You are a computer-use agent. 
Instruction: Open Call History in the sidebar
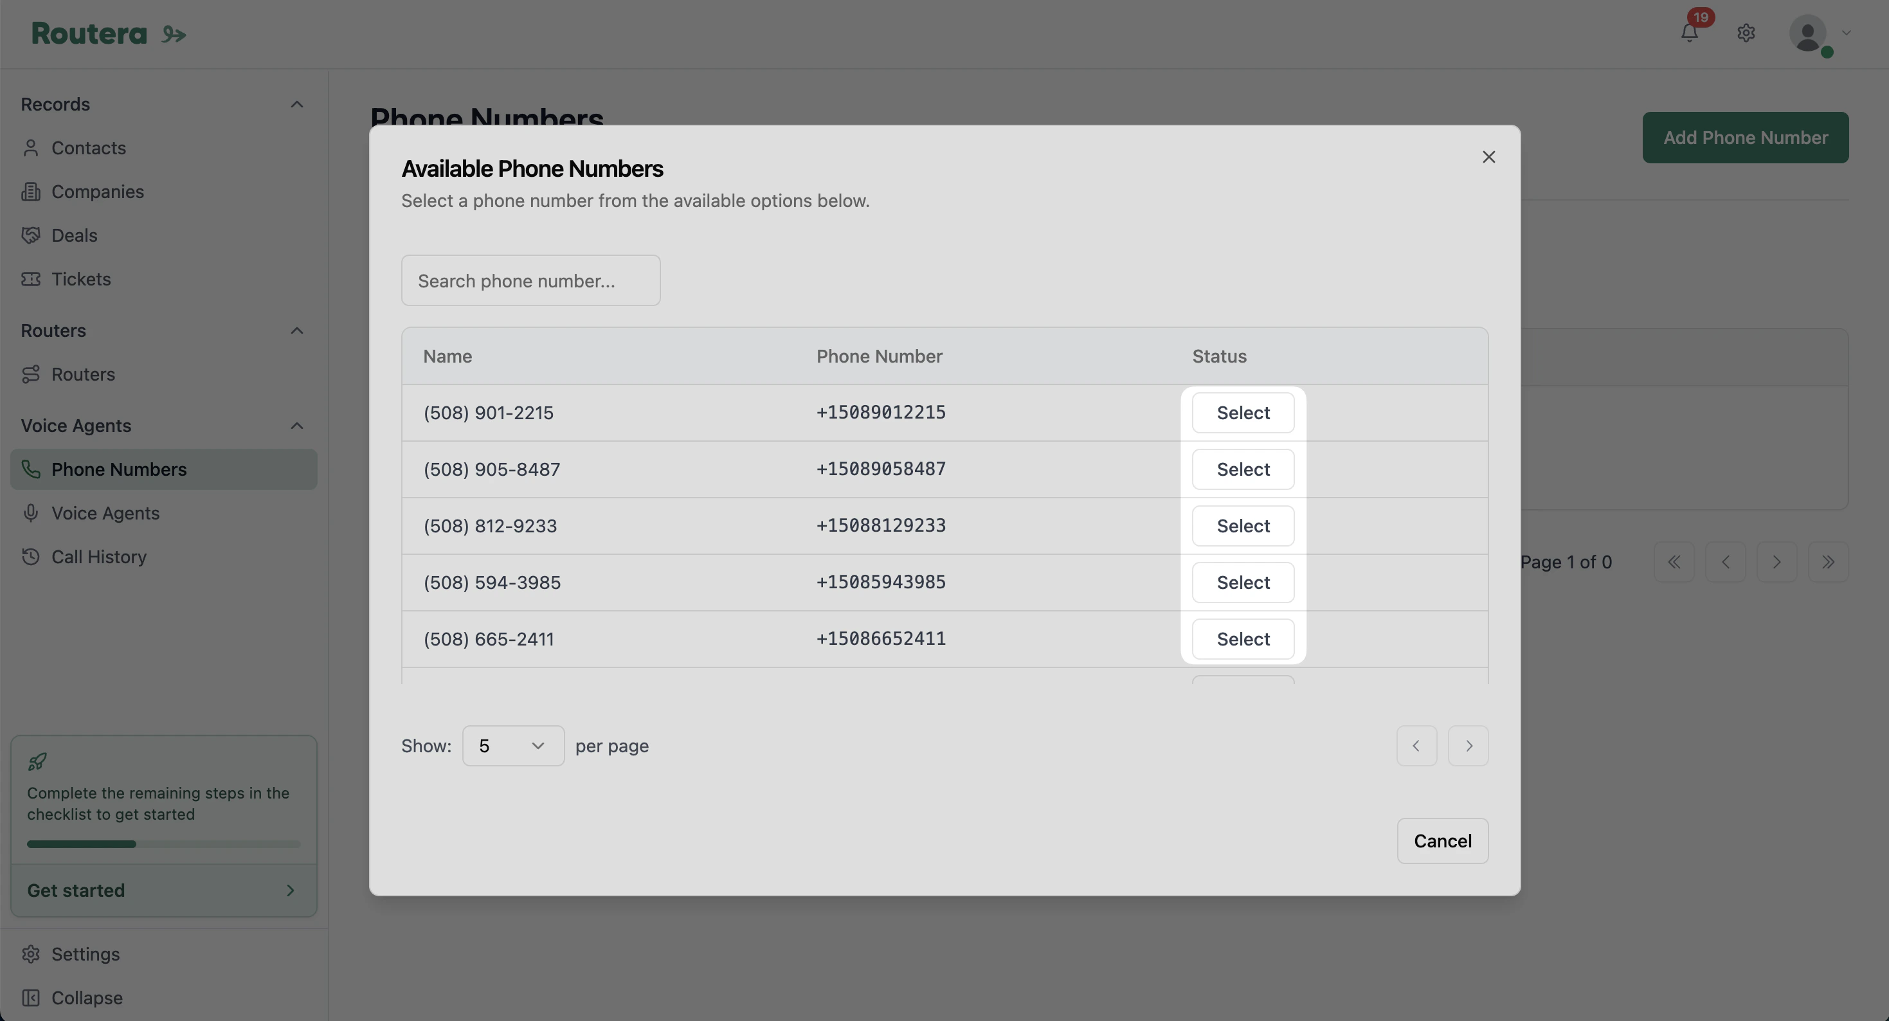(x=163, y=557)
